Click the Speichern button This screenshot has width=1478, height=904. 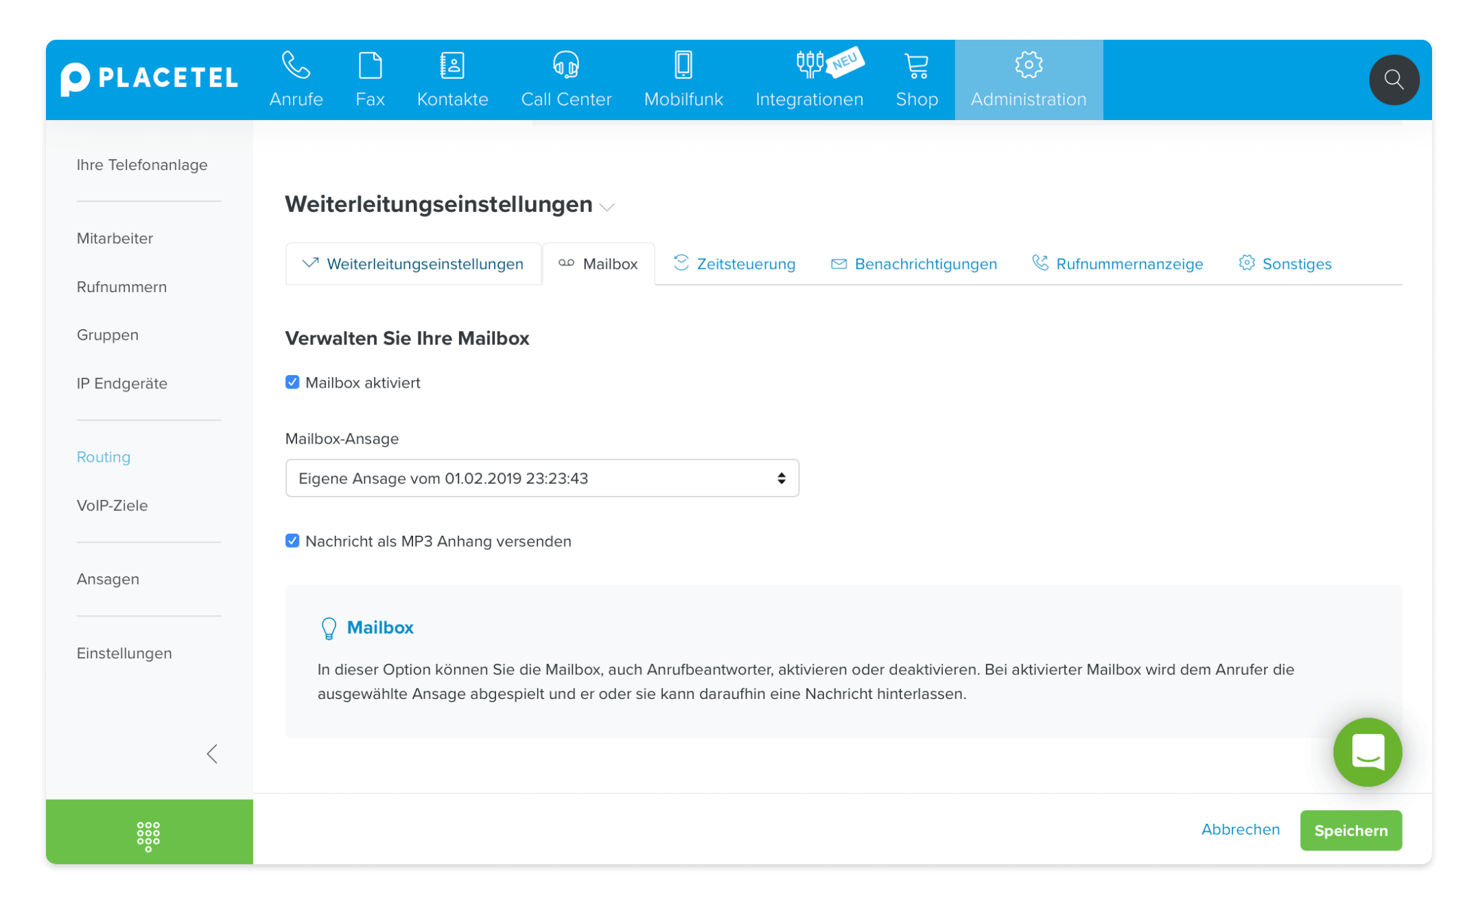pos(1350,831)
